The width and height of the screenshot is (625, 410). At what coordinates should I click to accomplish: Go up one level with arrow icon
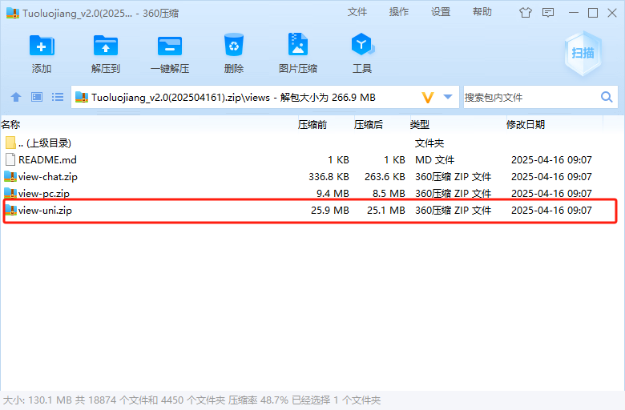[16, 97]
